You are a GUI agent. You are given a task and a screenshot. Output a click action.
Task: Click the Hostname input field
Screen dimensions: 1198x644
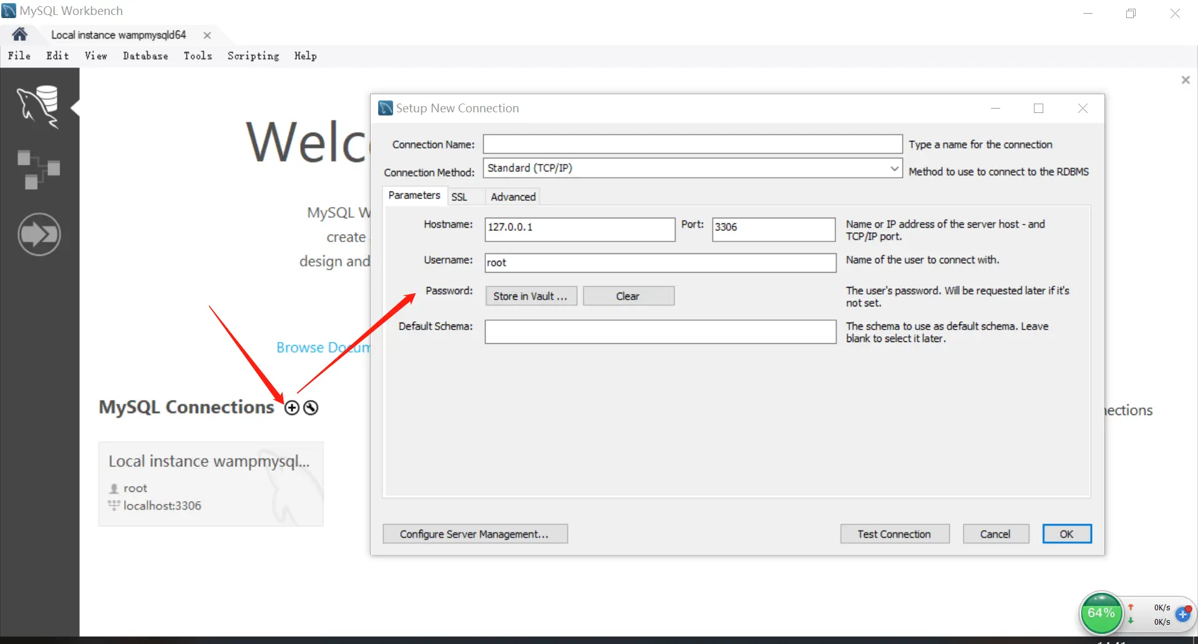pyautogui.click(x=580, y=229)
